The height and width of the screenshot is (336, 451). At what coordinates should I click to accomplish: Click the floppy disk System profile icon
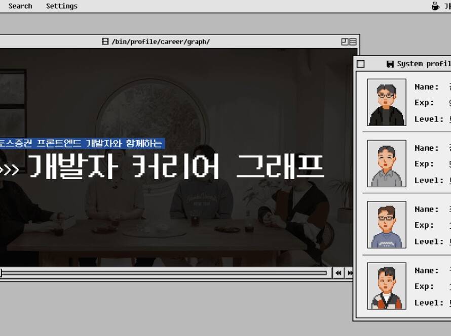(390, 64)
